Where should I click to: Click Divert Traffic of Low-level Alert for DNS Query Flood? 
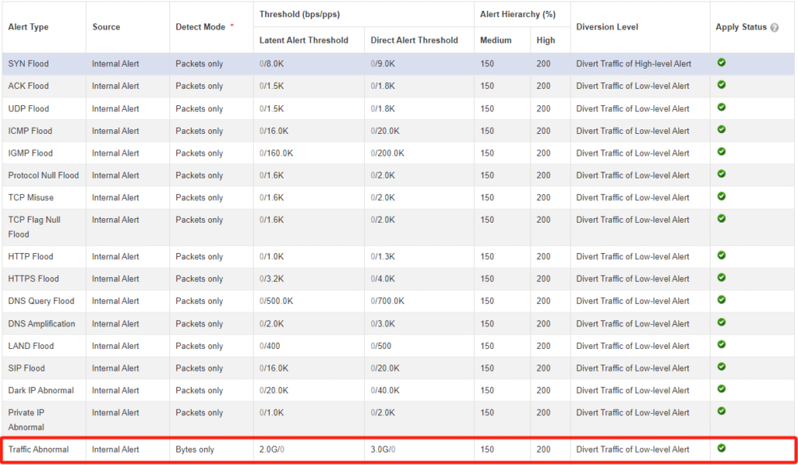[x=631, y=301]
